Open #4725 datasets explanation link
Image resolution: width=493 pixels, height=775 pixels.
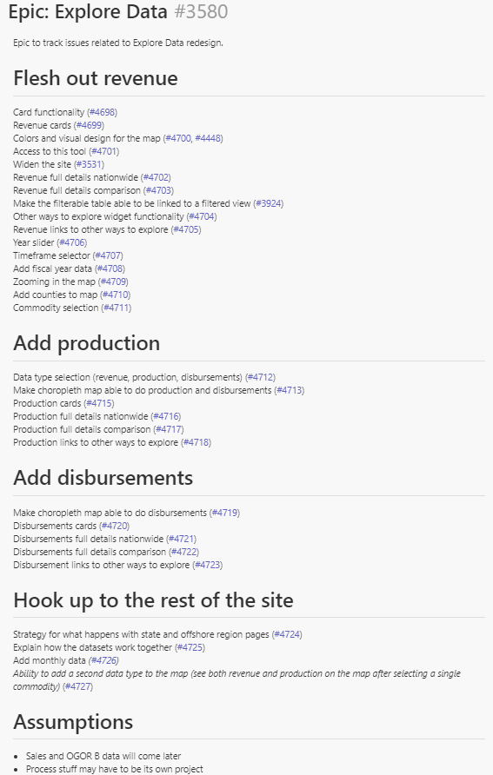190,647
